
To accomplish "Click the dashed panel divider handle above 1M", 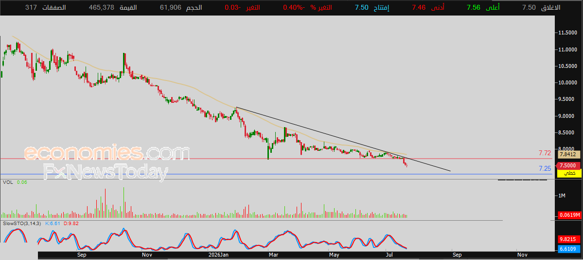I will [x=522, y=180].
